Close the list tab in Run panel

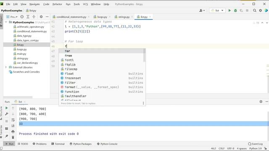pyautogui.click(x=24, y=102)
